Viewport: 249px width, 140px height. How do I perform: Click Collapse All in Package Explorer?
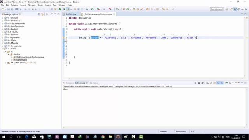point(39,14)
